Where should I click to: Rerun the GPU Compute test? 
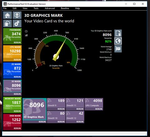coord(99,109)
